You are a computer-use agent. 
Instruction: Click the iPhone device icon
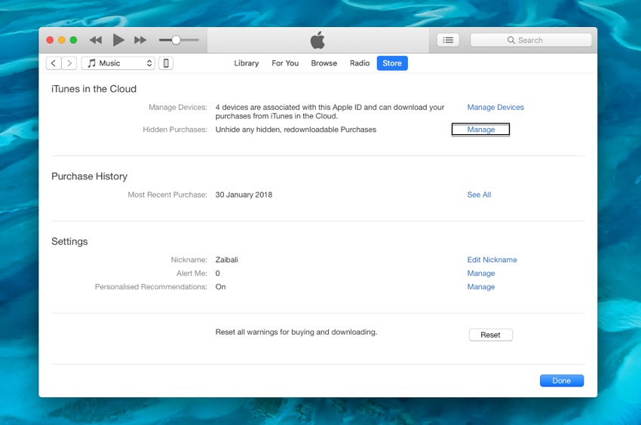(166, 63)
